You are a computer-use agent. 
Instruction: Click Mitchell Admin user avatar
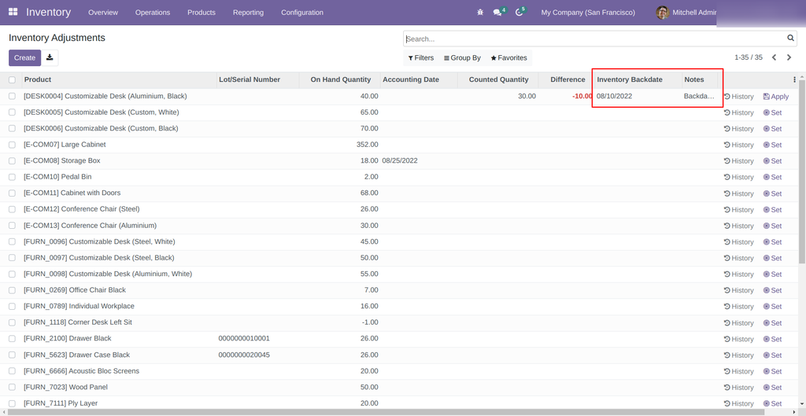point(663,13)
